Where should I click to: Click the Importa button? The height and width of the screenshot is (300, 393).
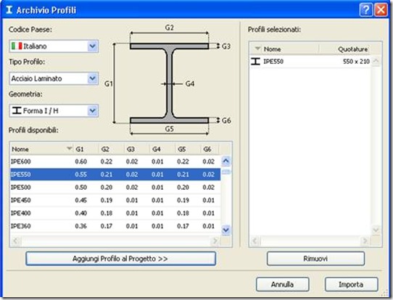[x=351, y=284]
